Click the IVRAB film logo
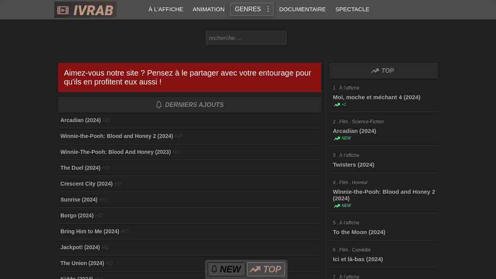 coord(85,10)
